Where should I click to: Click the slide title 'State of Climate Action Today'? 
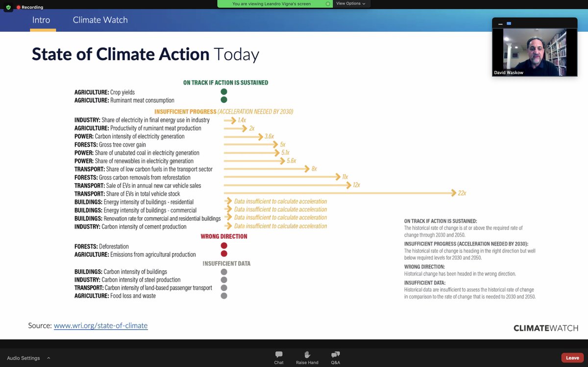pyautogui.click(x=146, y=54)
